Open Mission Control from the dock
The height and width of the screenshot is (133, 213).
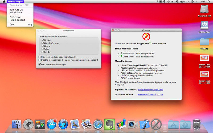coord(40,124)
